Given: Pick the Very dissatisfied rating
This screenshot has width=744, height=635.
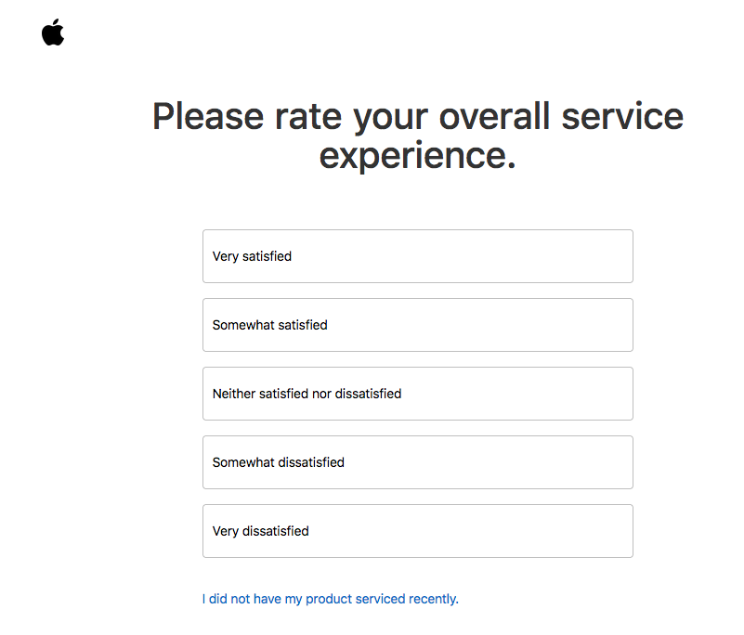Looking at the screenshot, I should click(418, 531).
